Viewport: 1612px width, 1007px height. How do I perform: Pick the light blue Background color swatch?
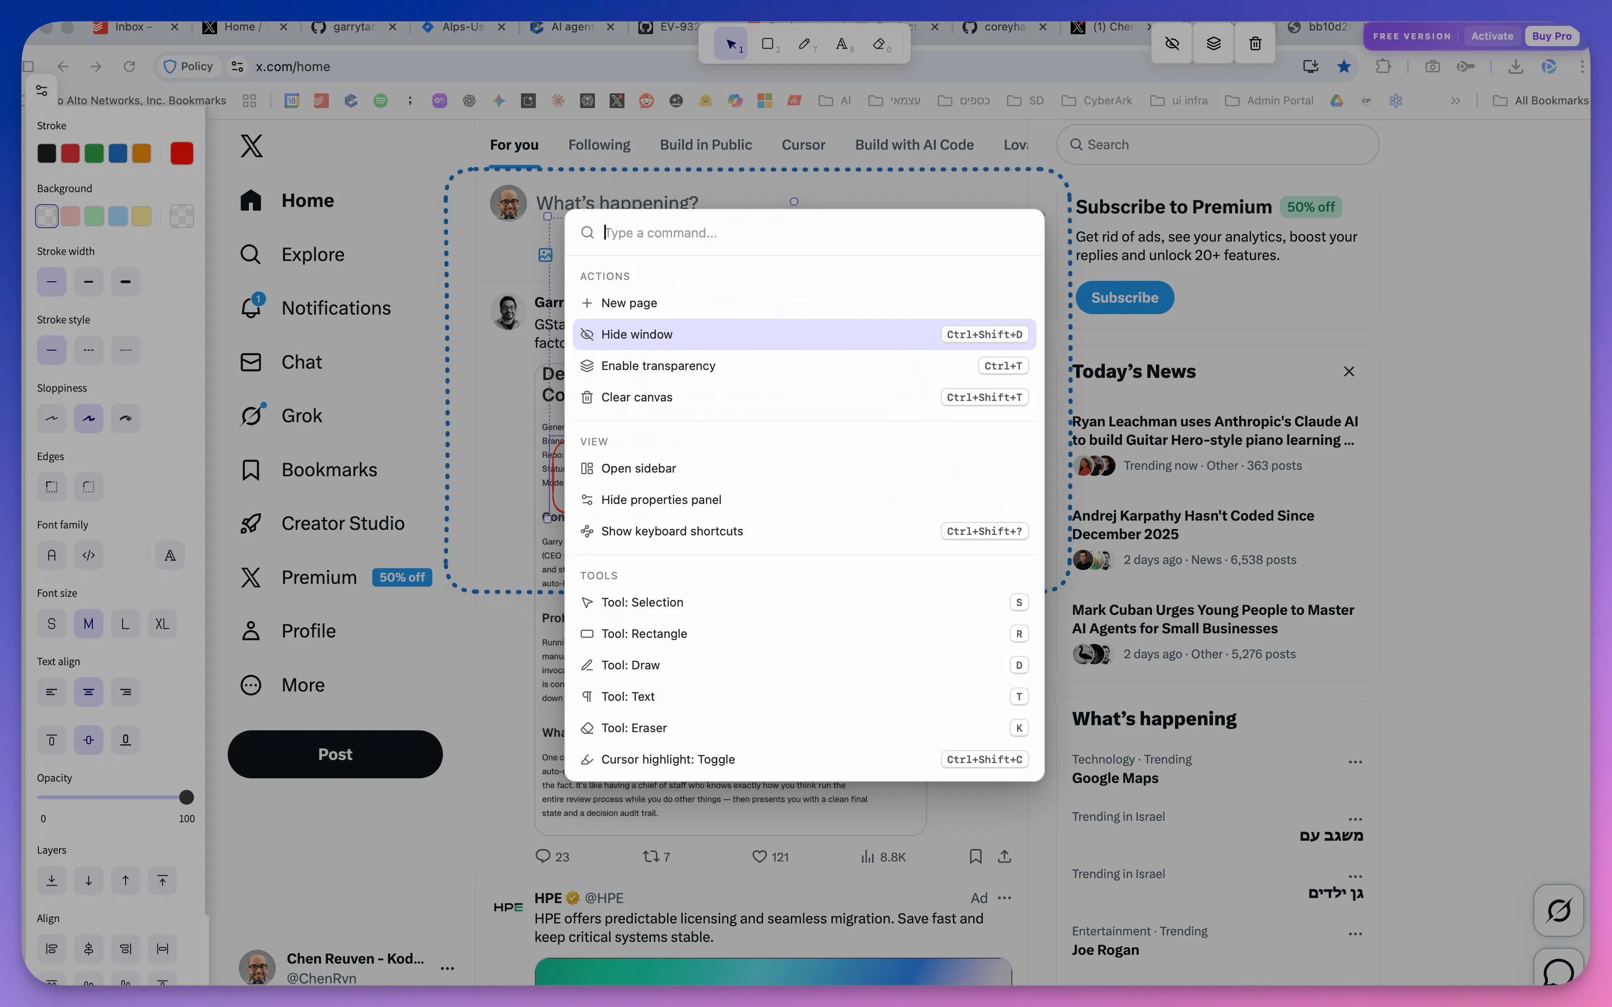(118, 216)
